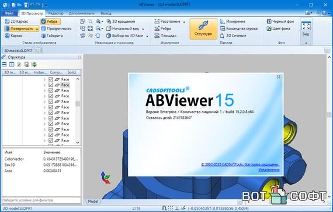Toggle the Ребра edges display
The height and width of the screenshot is (212, 333).
pos(50,22)
